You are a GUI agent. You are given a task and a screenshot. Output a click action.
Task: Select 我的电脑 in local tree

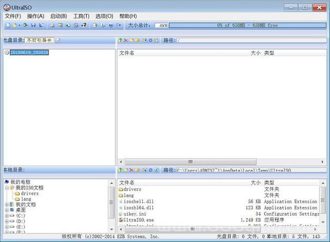(20, 182)
